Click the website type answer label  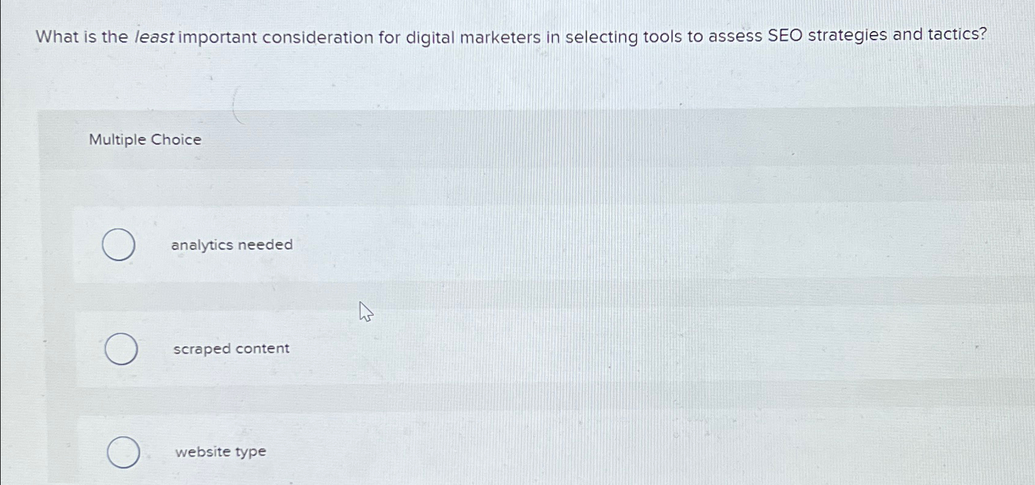(x=219, y=451)
